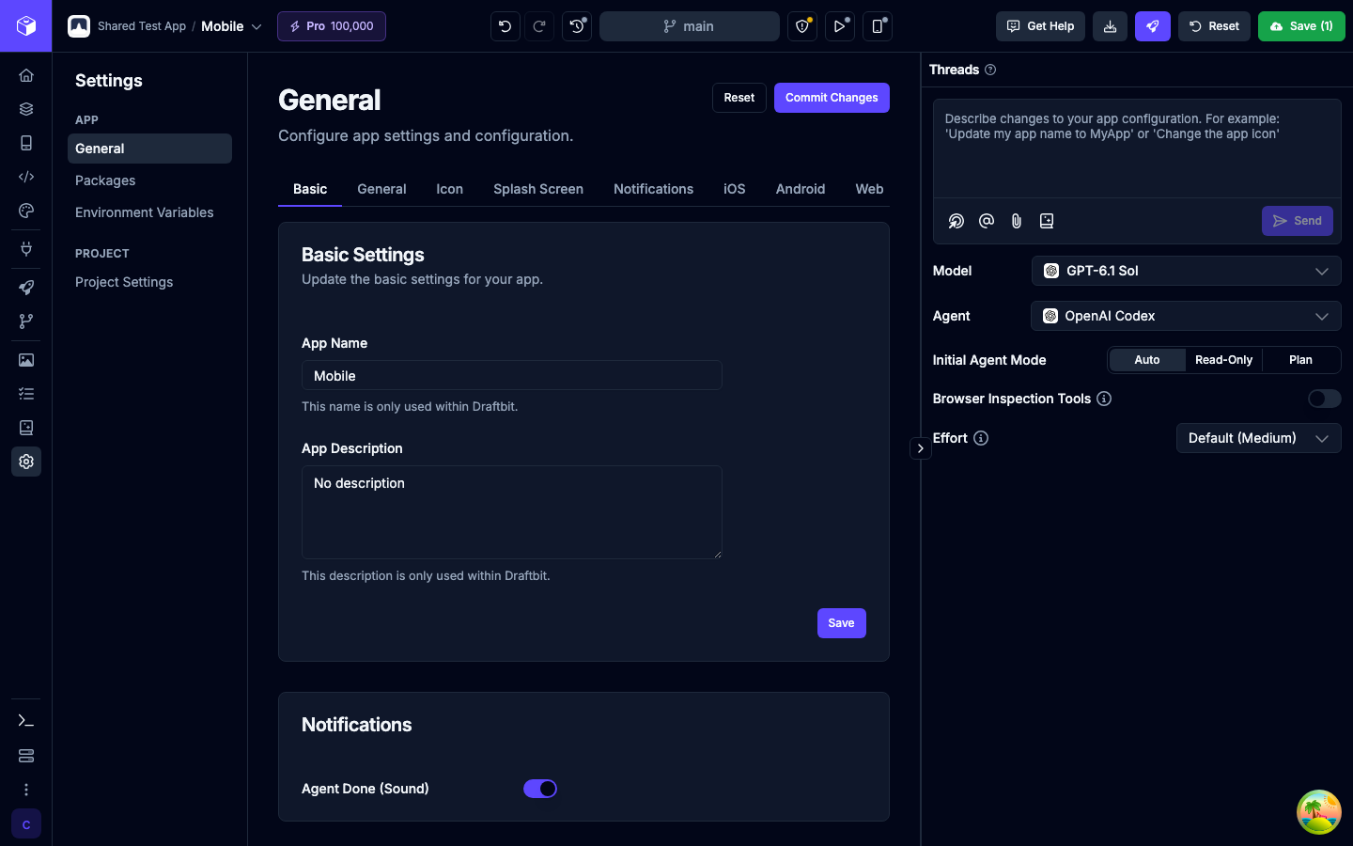Click the purple rocket publish button
Screen dimensions: 1353x846
1153,26
